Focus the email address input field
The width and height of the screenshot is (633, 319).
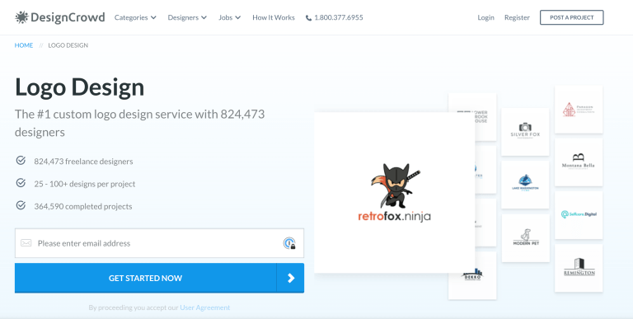click(x=159, y=243)
